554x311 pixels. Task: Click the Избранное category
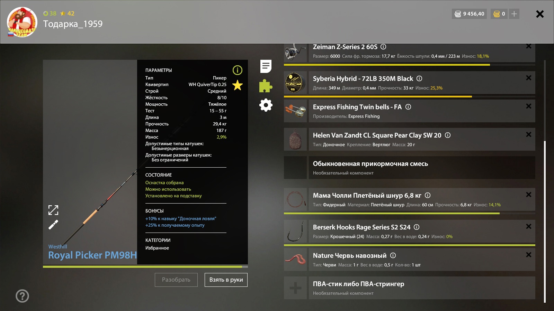(x=157, y=248)
